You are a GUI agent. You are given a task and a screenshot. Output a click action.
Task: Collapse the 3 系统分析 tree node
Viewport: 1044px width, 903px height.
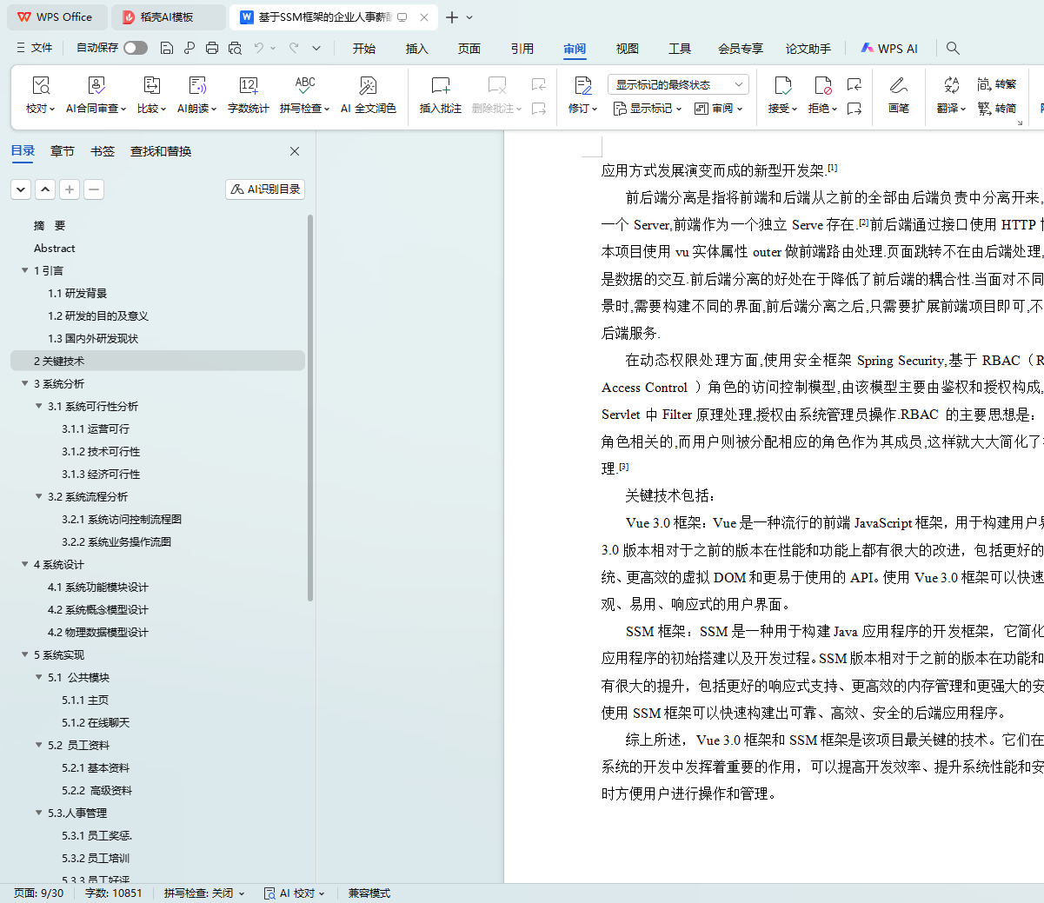[x=25, y=383]
